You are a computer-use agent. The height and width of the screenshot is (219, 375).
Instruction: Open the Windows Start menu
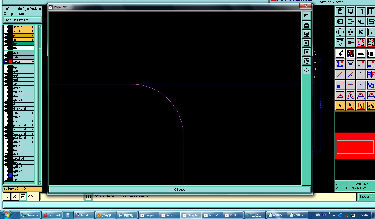(7, 215)
